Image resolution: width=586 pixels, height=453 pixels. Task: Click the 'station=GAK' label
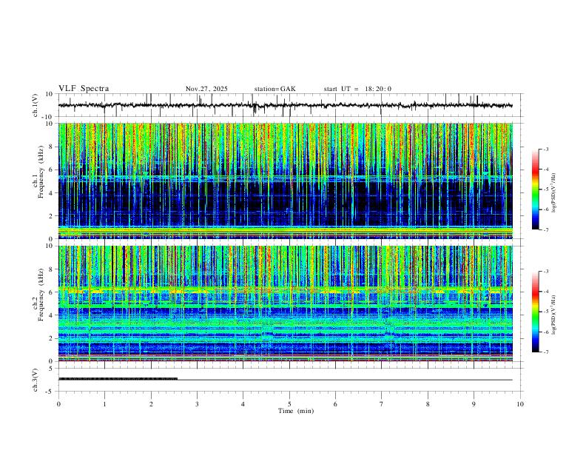(x=275, y=89)
